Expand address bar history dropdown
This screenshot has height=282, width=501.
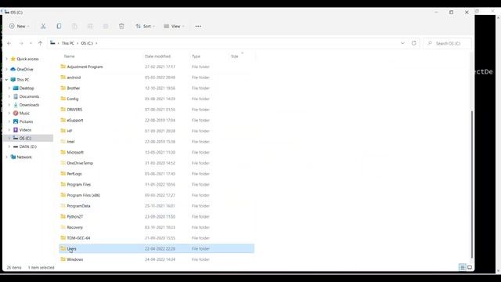point(402,43)
